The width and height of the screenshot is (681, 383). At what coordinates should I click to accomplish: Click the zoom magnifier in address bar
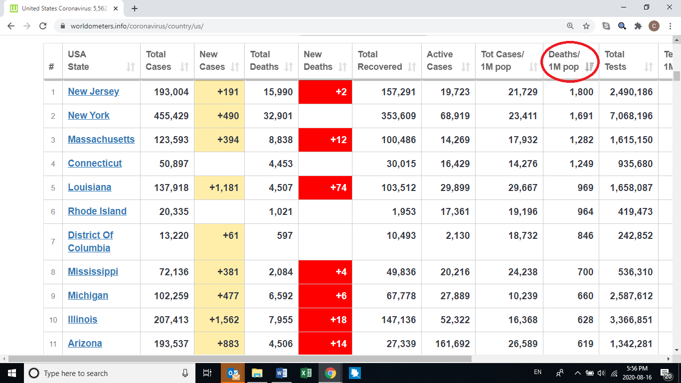coord(570,26)
